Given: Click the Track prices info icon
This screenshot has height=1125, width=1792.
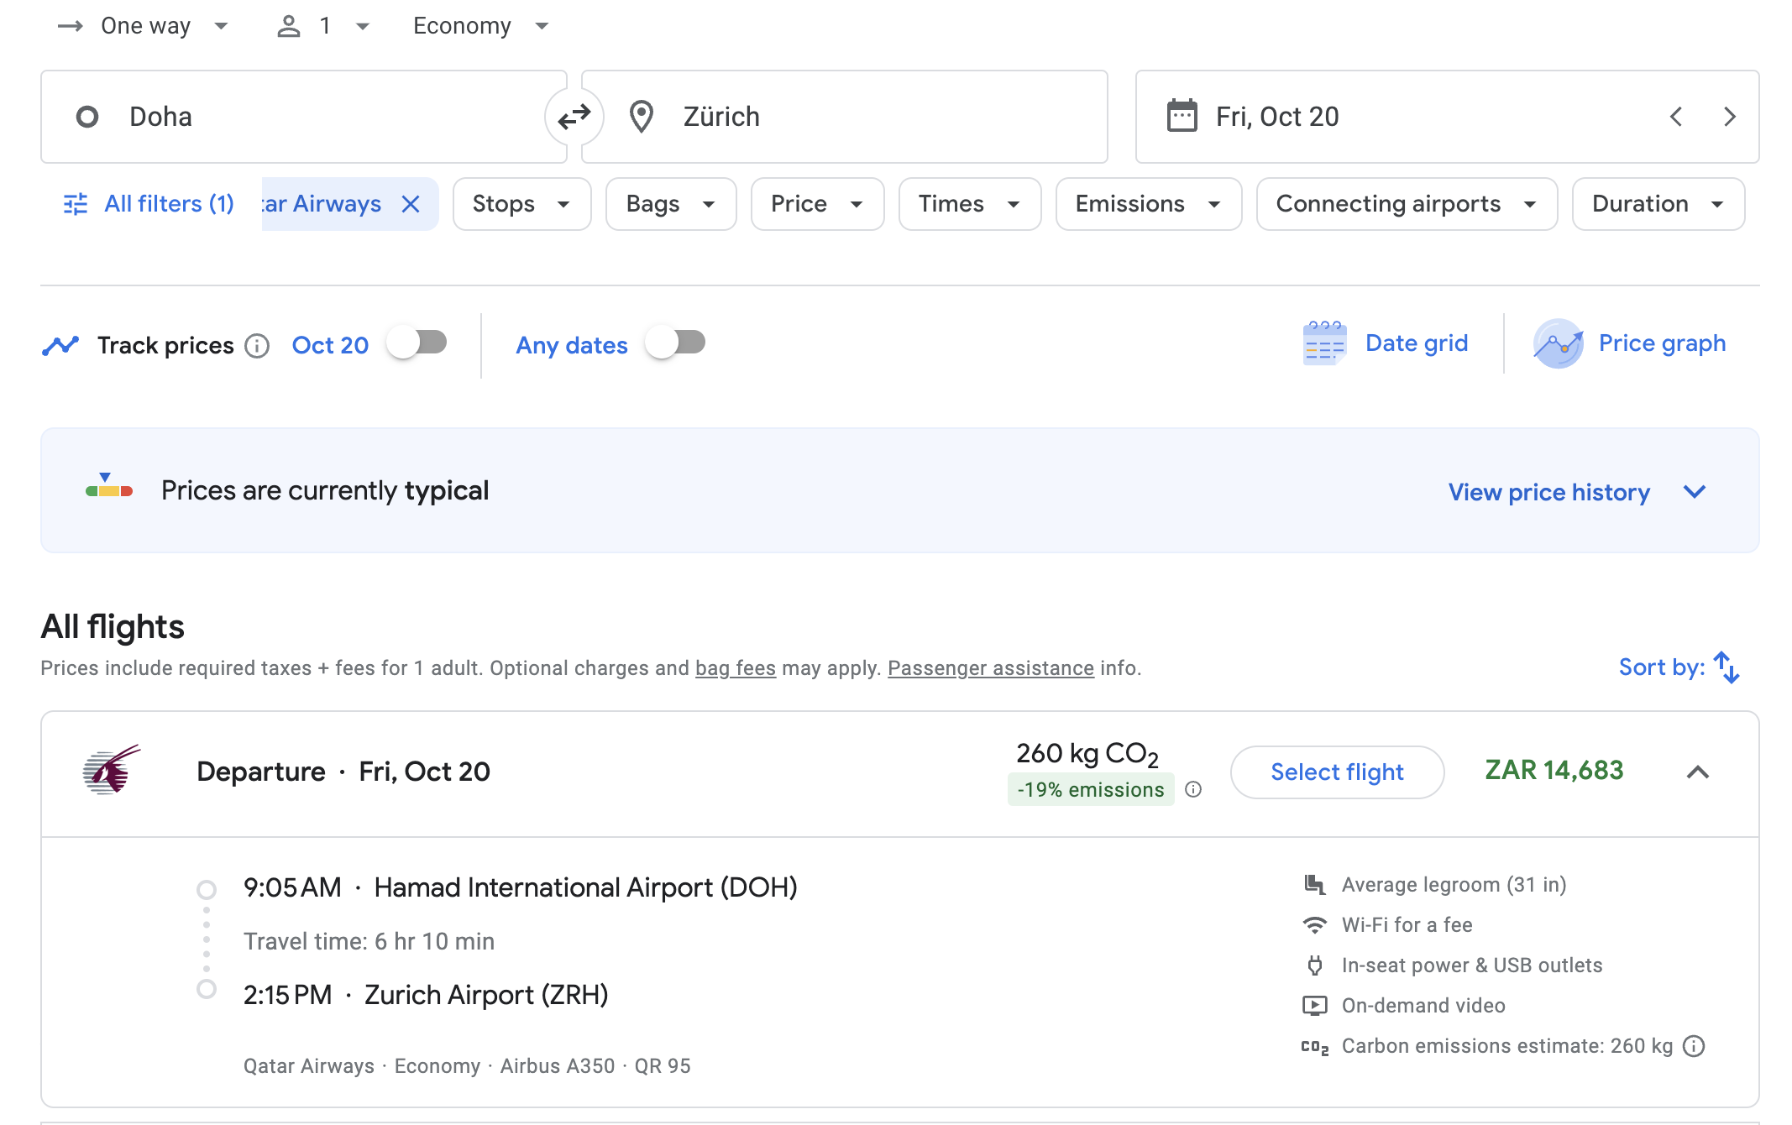Looking at the screenshot, I should click(257, 346).
